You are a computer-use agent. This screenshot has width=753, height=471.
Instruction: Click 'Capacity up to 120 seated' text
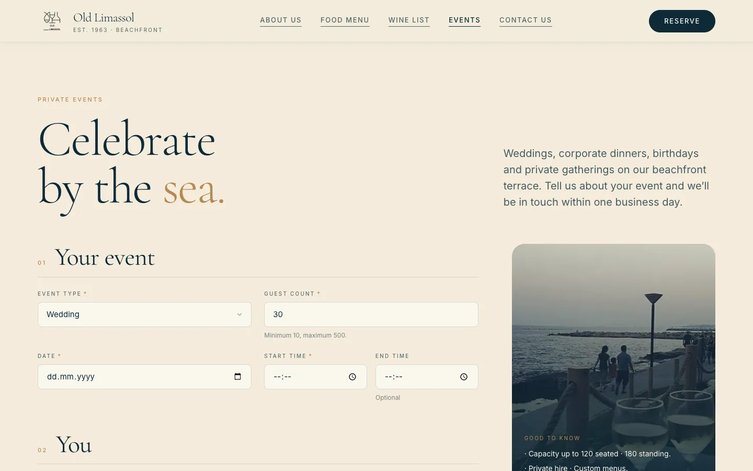(573, 454)
